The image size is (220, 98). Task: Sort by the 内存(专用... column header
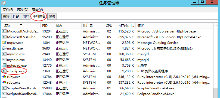(125, 26)
